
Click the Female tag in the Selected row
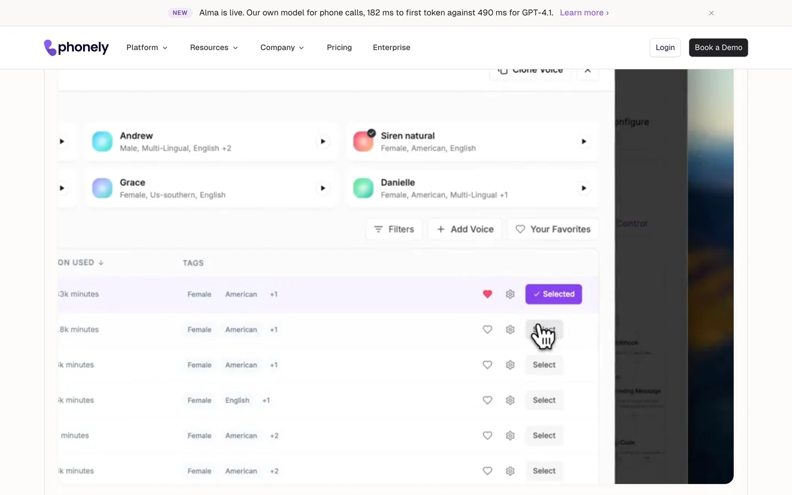199,294
